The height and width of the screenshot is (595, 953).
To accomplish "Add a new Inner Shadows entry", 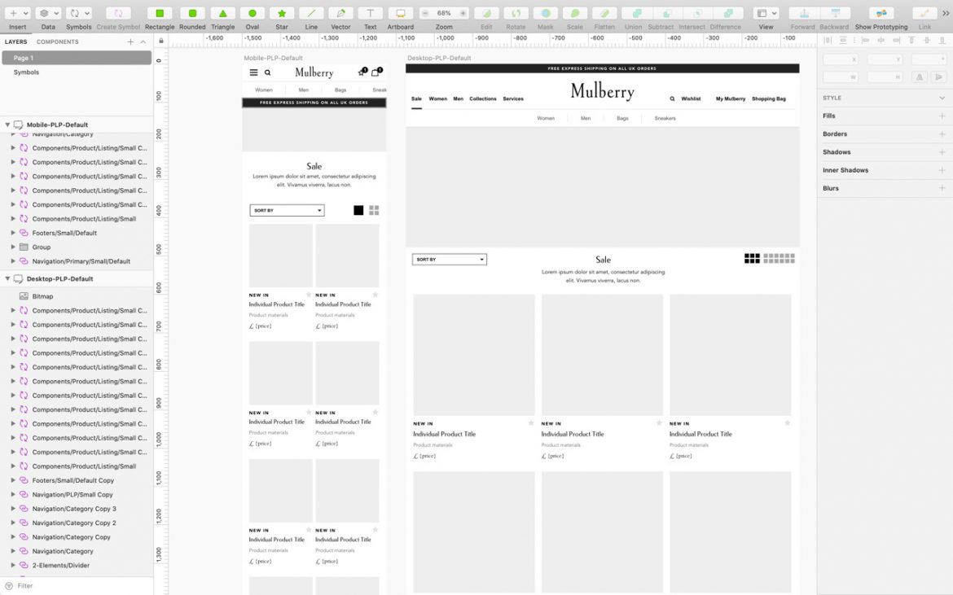I will [x=942, y=171].
